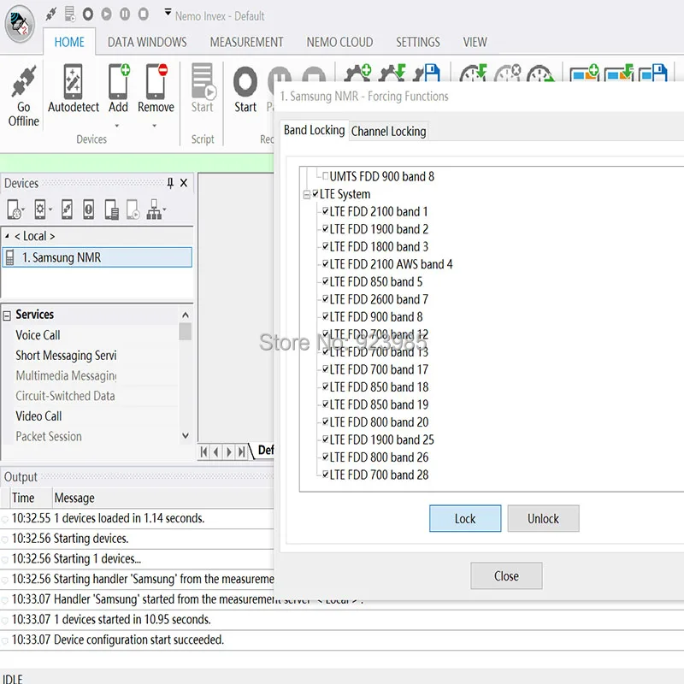The image size is (684, 684).
Task: Select the Voice Call service
Action: click(38, 335)
